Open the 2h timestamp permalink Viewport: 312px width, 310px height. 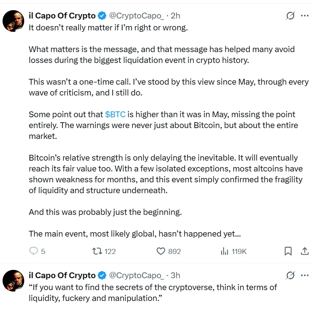[175, 16]
